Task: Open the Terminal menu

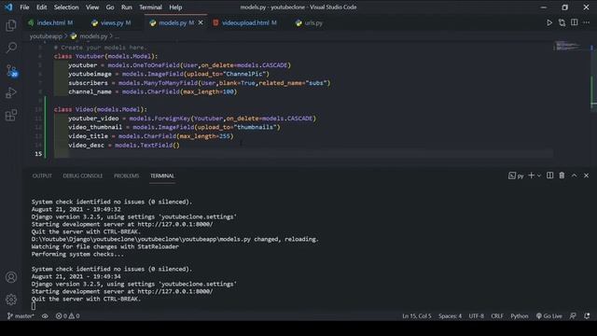Action: pyautogui.click(x=150, y=7)
